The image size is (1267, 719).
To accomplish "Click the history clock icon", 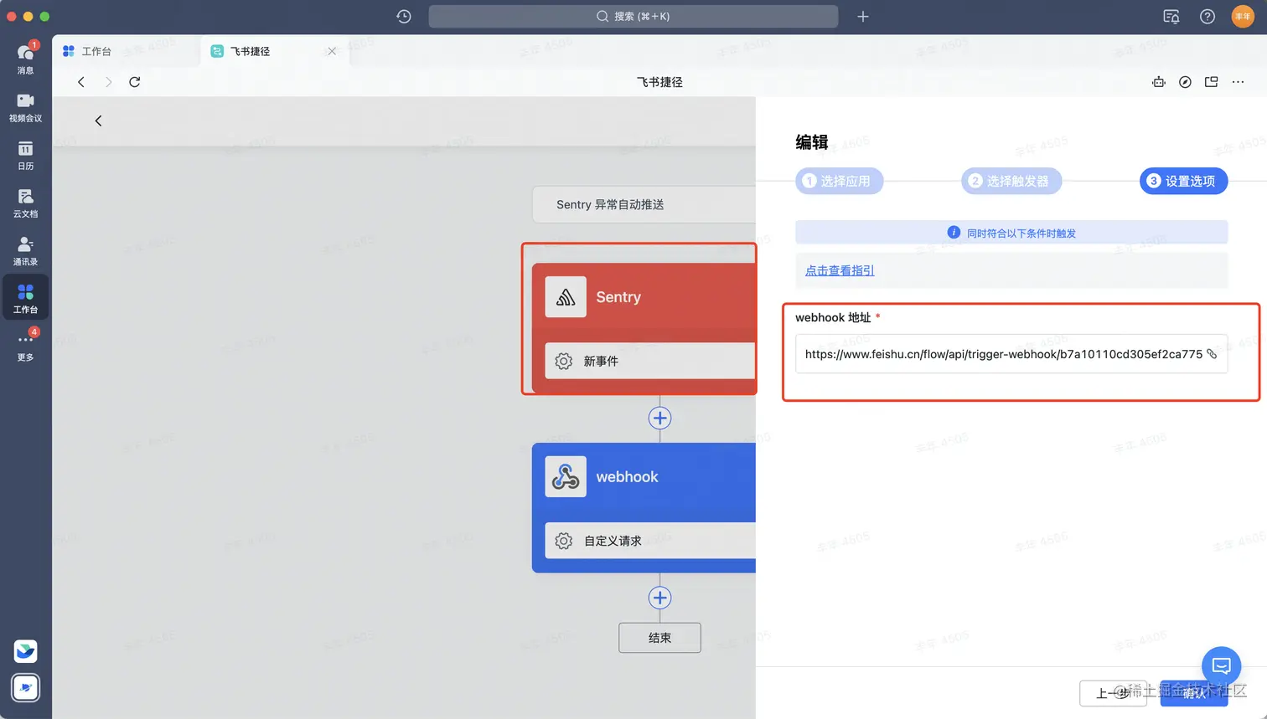I will (404, 16).
